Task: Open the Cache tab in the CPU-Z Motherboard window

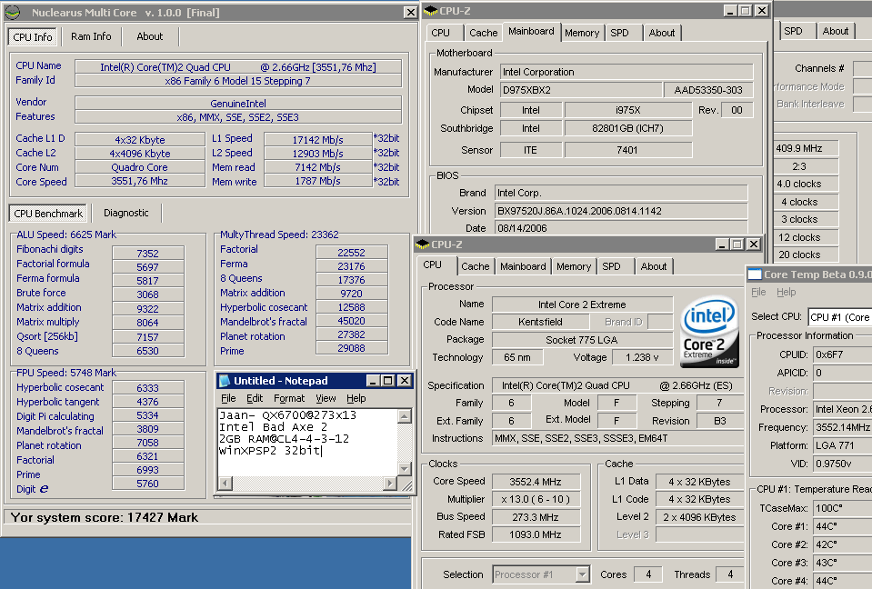Action: coord(483,33)
